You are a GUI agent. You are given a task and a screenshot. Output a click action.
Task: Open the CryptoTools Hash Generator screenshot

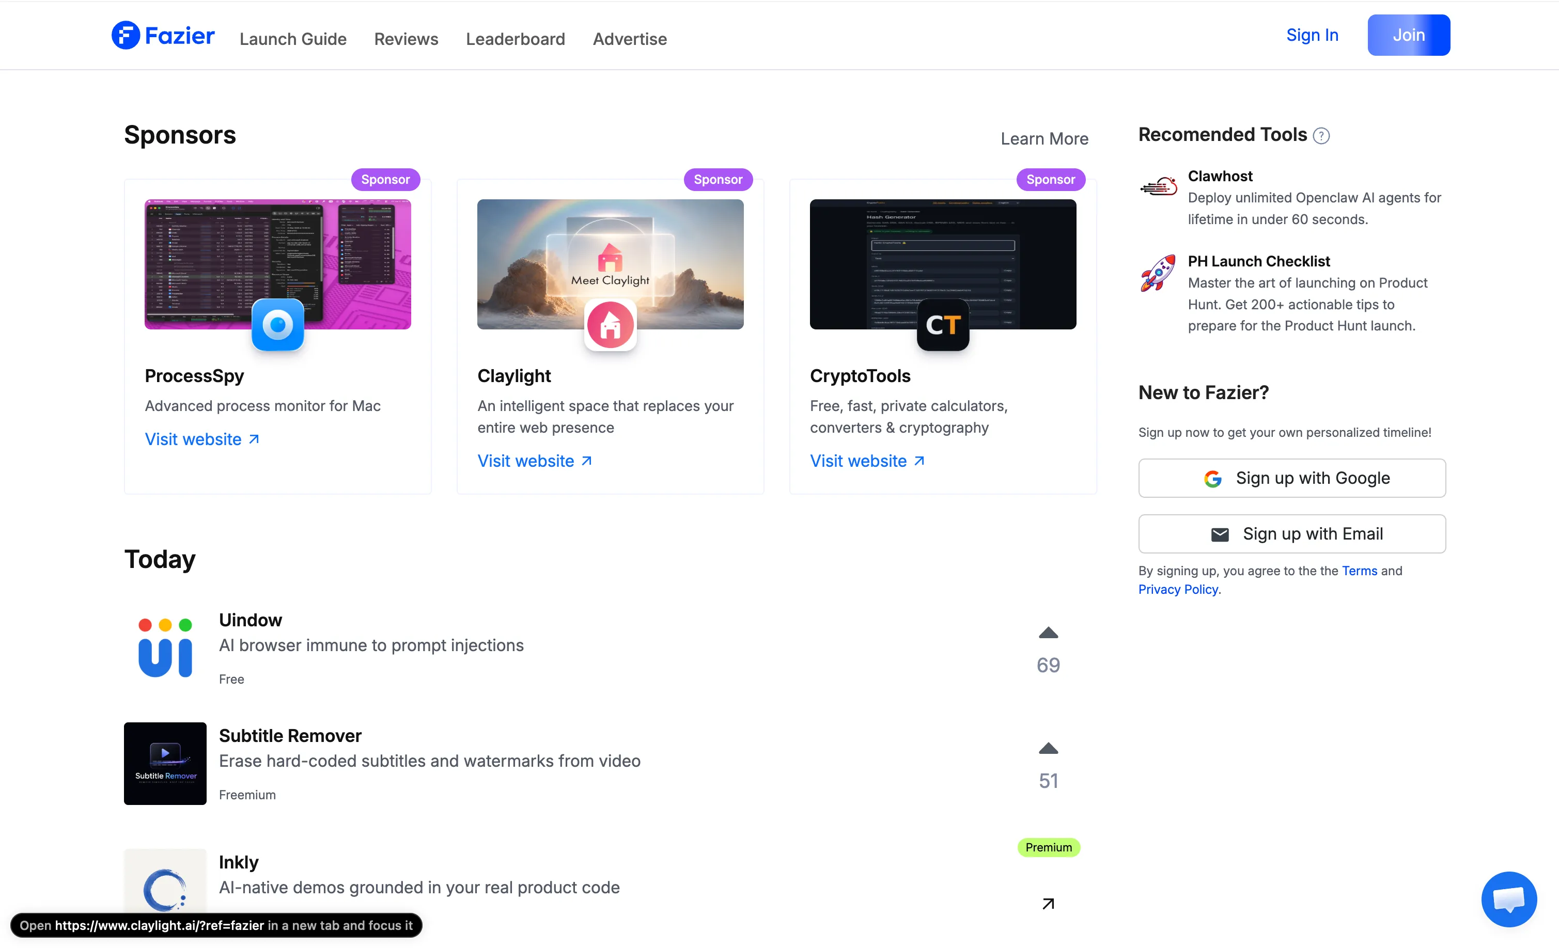pos(943,264)
